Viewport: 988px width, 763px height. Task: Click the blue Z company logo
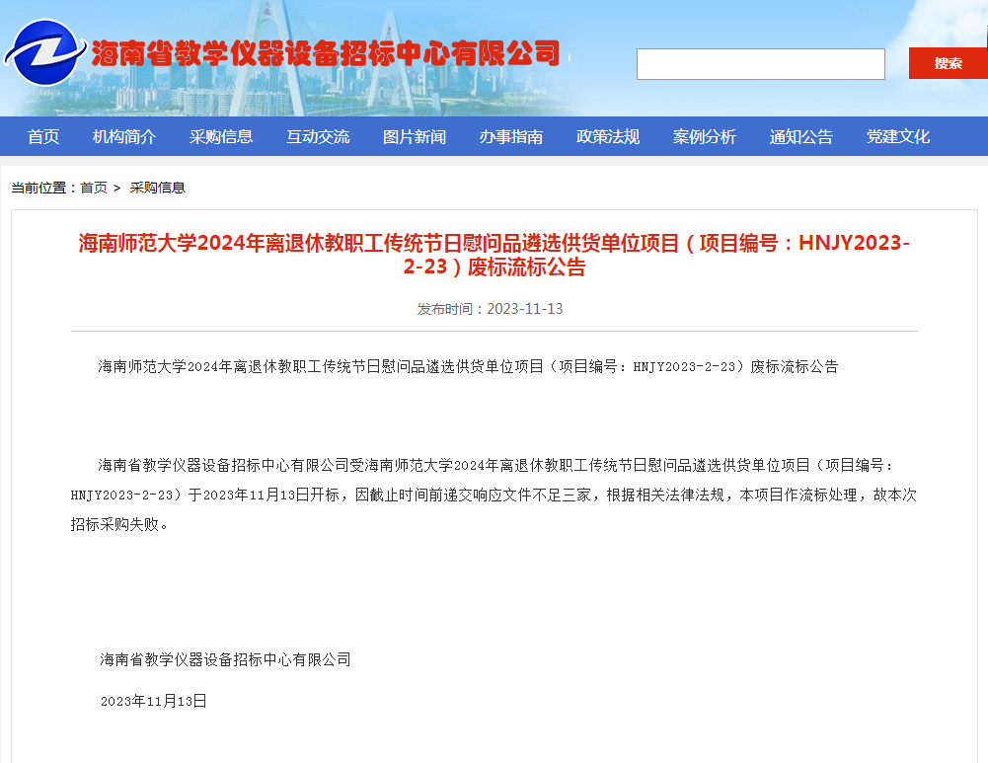[x=44, y=53]
